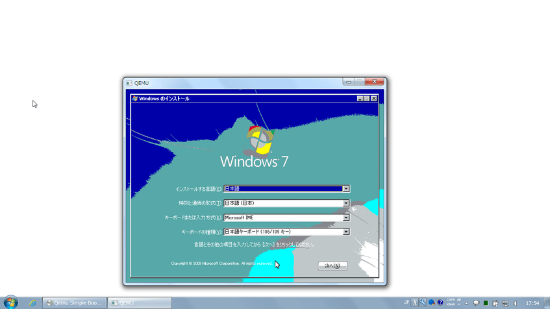Click the label 'インストールする言語(E):'
Image resolution: width=550 pixels, height=309 pixels.
pyautogui.click(x=199, y=189)
